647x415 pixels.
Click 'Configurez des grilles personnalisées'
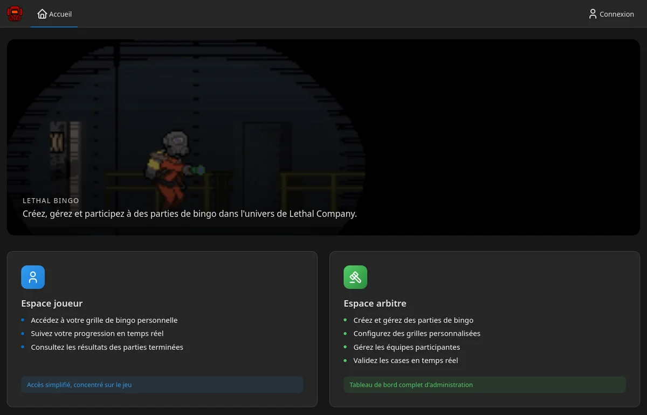[417, 334]
